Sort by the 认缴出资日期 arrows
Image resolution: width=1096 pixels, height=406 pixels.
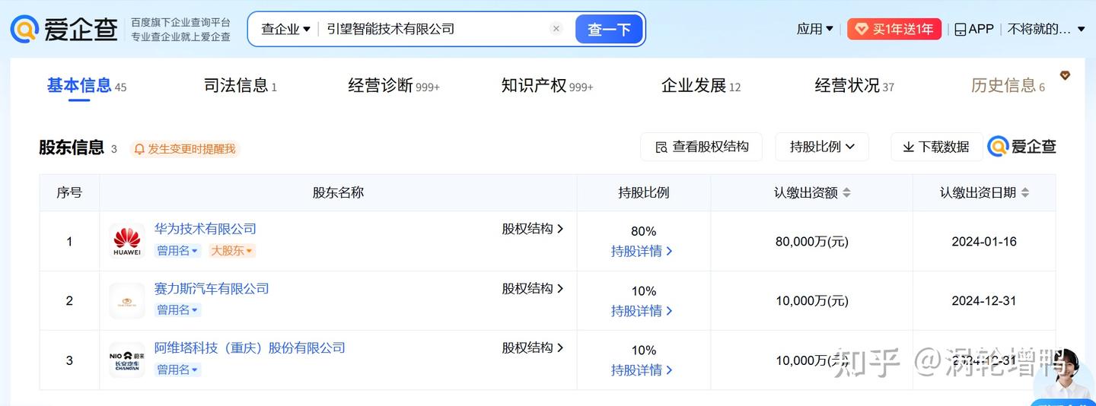coord(1024,193)
